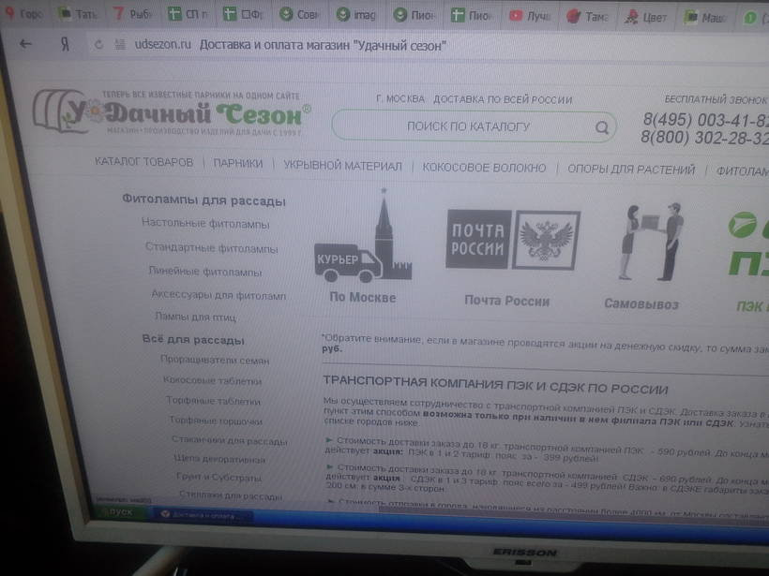Image resolution: width=769 pixels, height=576 pixels.
Task: Switch to the YouTube 'Лучш' tab
Action: (530, 16)
